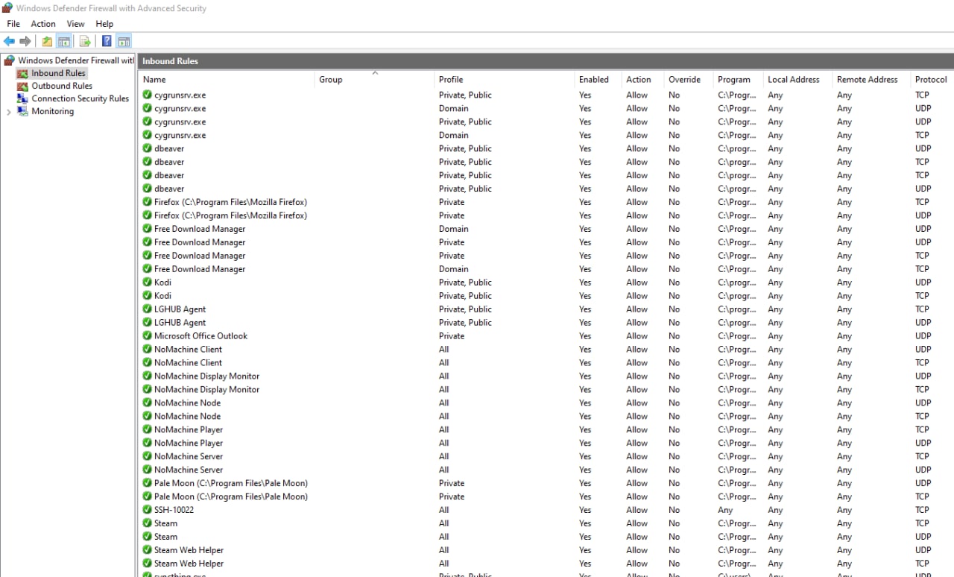
Task: Select NoMachine Display Monitor name with TCP protocol
Action: [206, 389]
